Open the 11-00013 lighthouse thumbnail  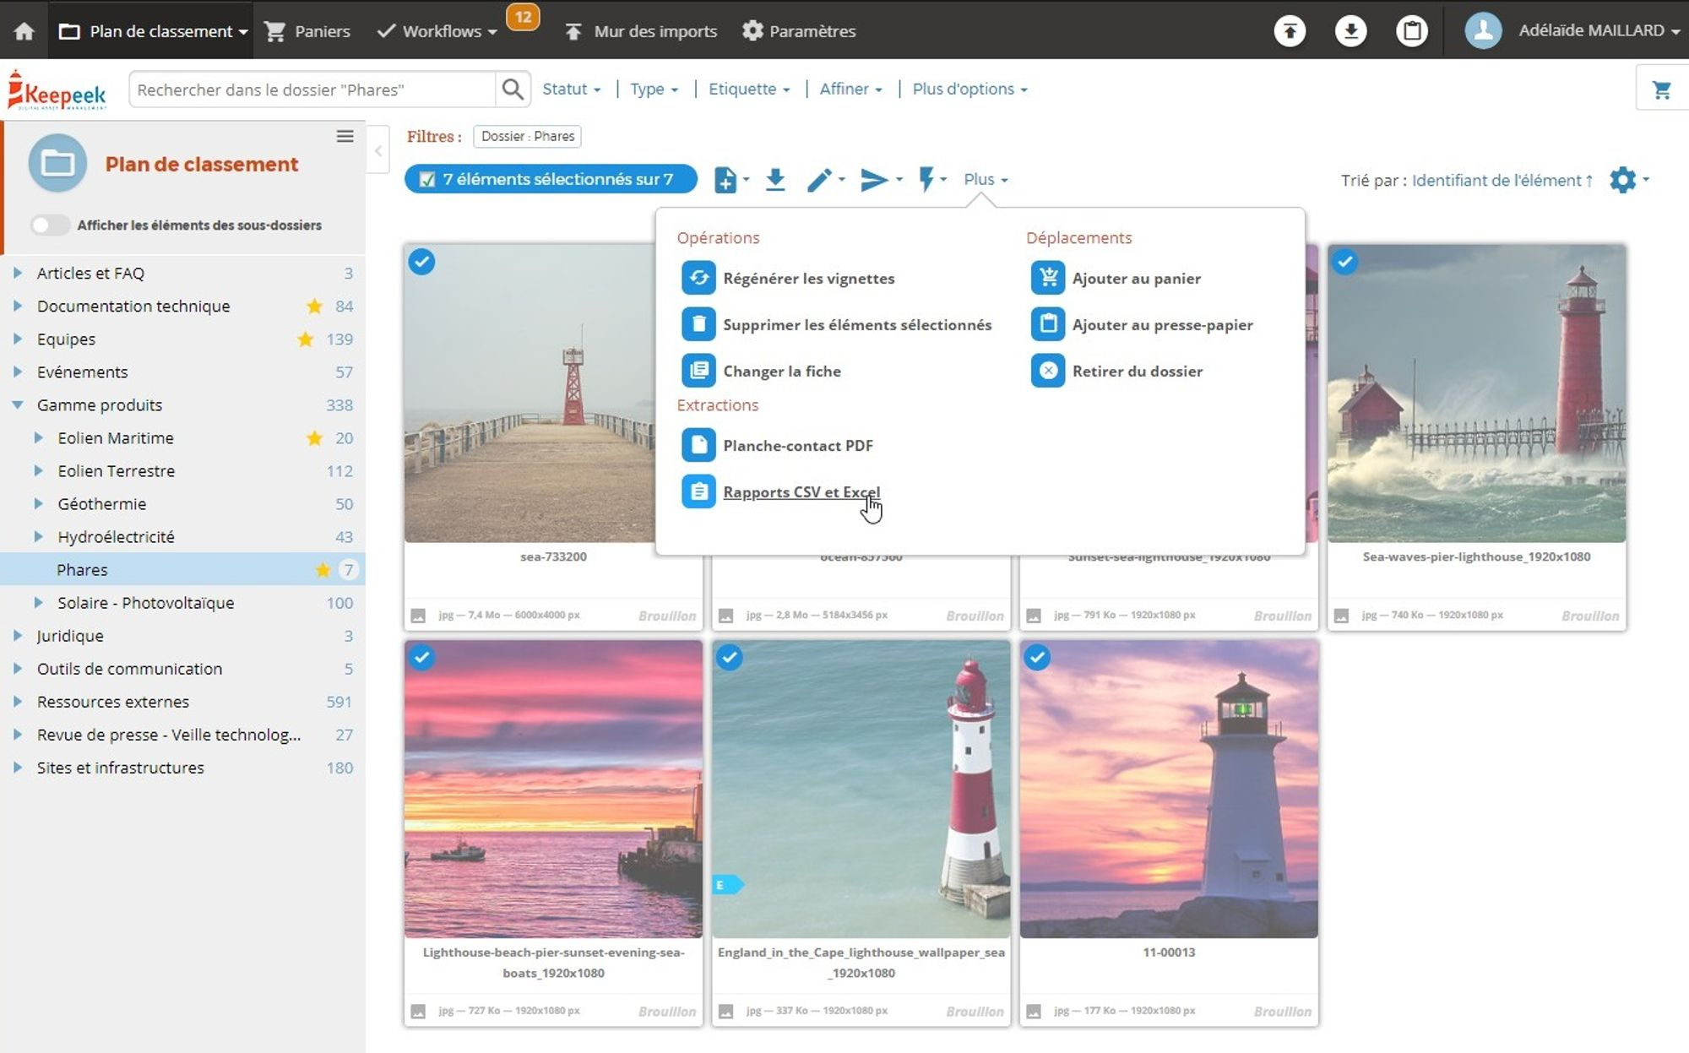pyautogui.click(x=1168, y=789)
